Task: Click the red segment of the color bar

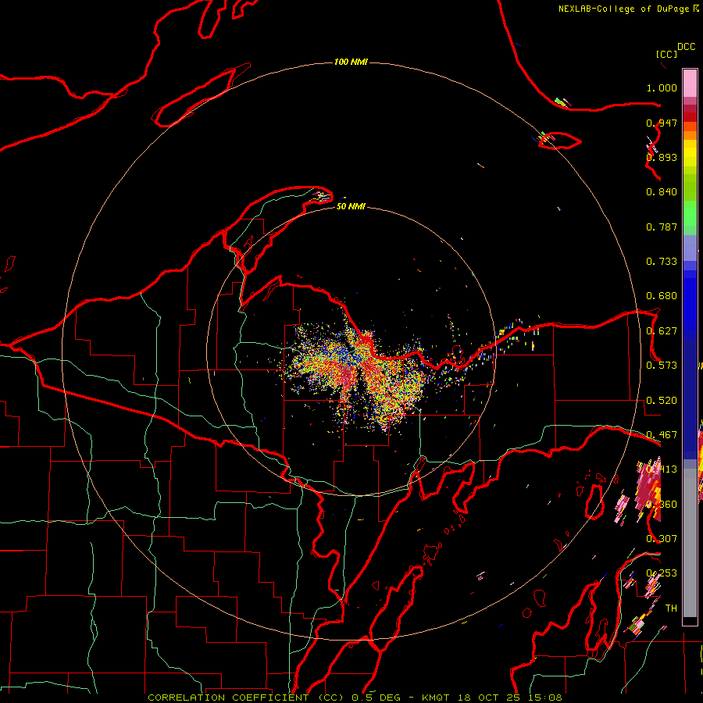Action: pos(690,117)
